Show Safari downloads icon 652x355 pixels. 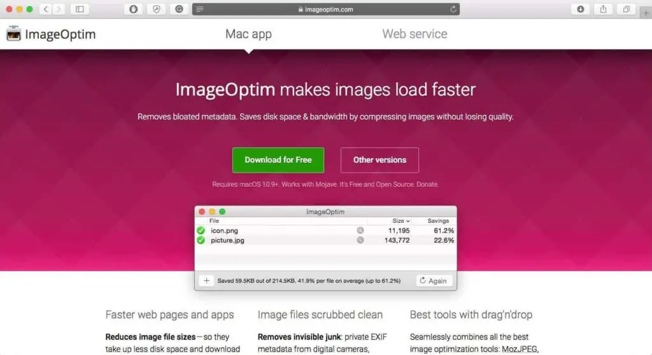point(581,9)
